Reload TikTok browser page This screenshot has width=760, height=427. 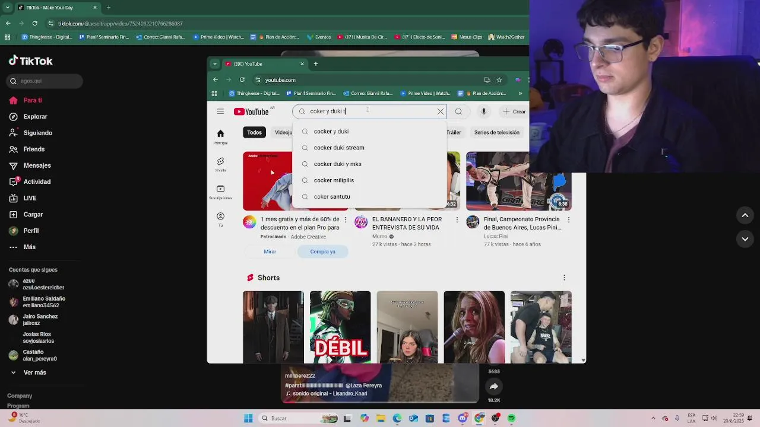point(35,23)
